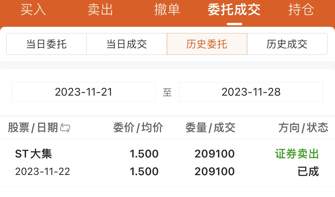Switch to the 撤单 tab
This screenshot has width=335, height=197.
(x=167, y=10)
